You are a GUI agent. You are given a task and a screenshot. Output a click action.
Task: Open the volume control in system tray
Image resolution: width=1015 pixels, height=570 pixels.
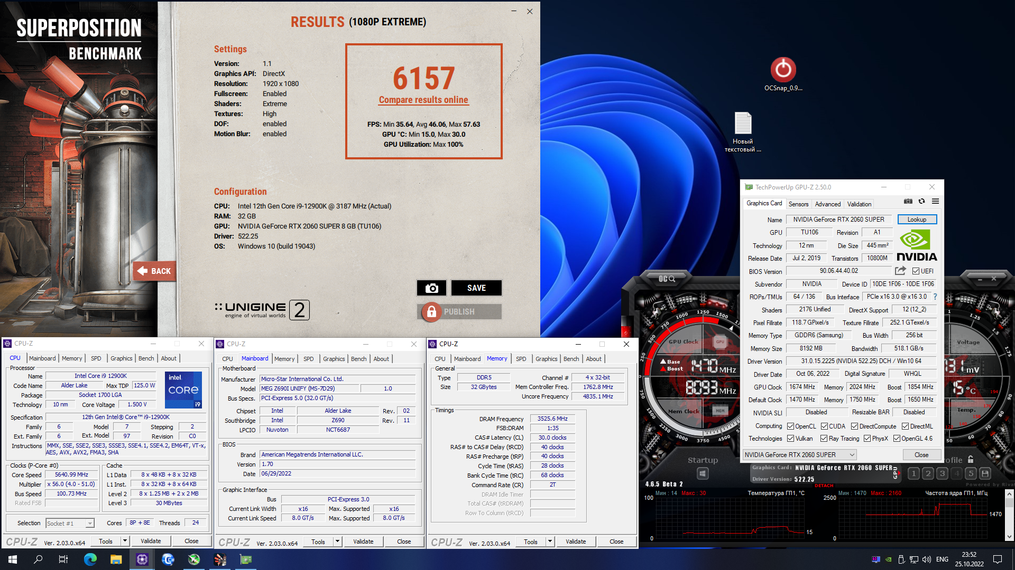pyautogui.click(x=926, y=559)
